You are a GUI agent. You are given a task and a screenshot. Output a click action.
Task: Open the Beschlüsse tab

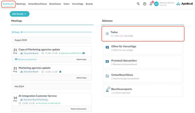click(x=55, y=4)
